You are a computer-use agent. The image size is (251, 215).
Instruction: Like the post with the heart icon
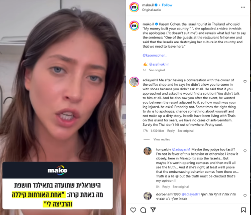point(133,210)
